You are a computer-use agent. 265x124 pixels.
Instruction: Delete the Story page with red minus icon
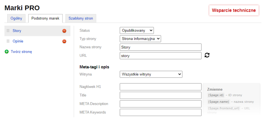click(64, 31)
